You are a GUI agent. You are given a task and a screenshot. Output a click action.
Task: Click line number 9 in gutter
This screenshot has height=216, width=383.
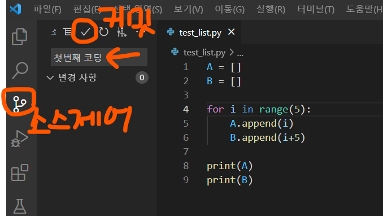(x=186, y=180)
